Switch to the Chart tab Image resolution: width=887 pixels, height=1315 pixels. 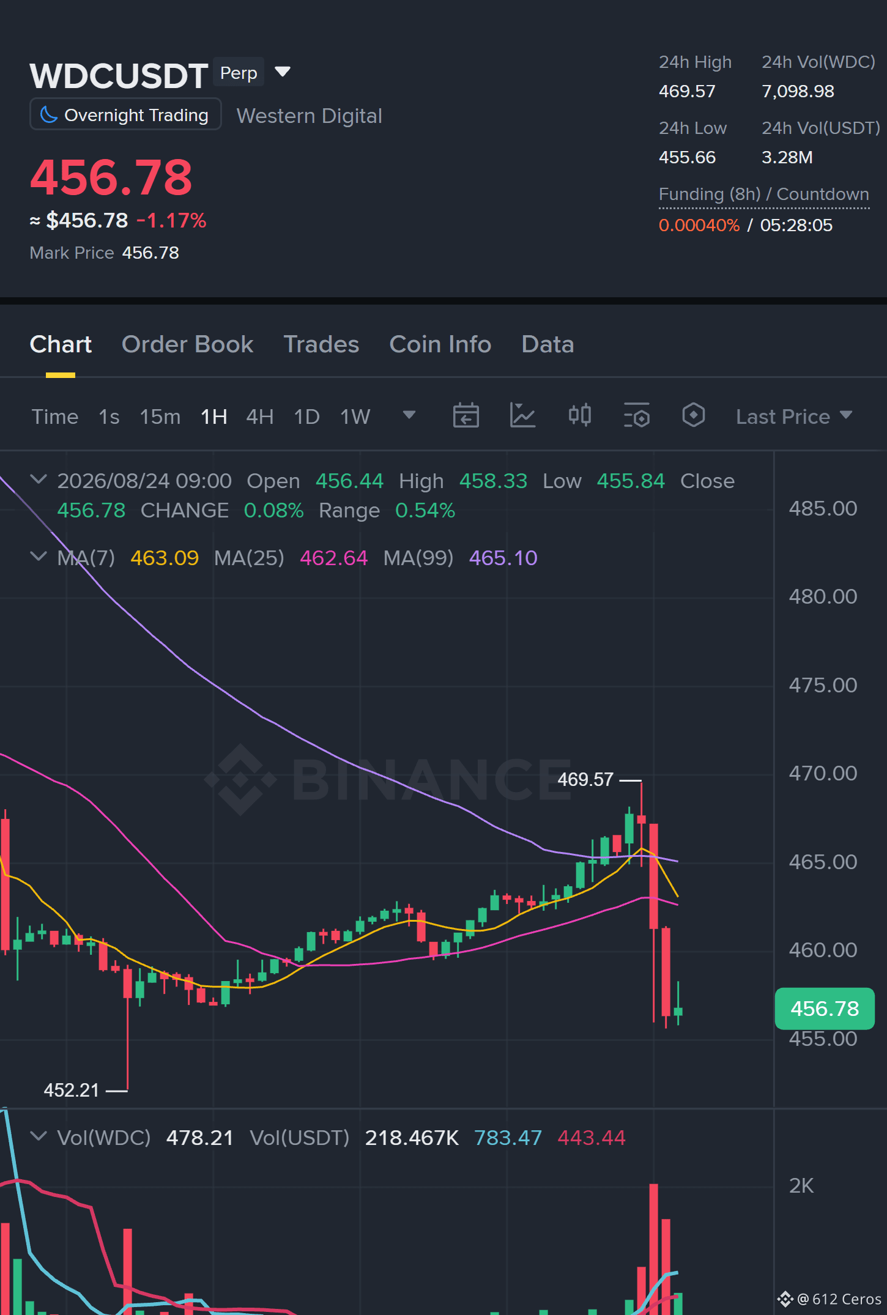point(61,344)
